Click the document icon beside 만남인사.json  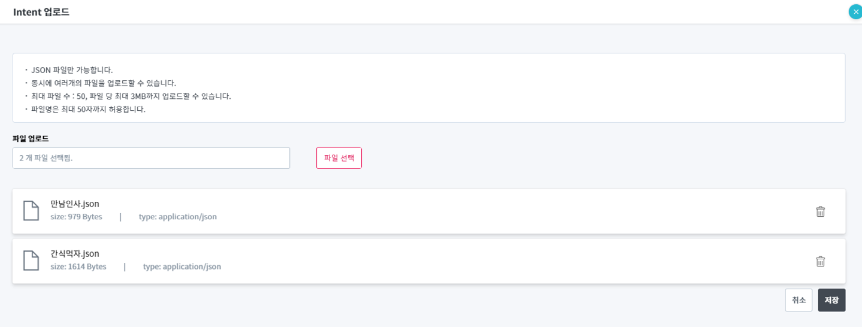click(x=31, y=211)
